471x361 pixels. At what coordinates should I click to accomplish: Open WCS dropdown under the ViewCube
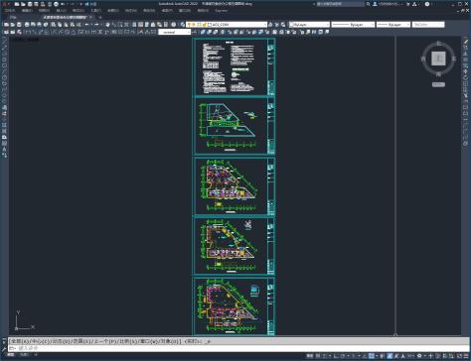438,84
